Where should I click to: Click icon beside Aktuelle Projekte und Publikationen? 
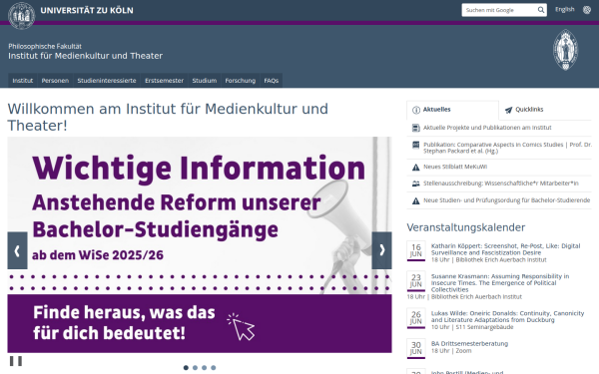416,128
